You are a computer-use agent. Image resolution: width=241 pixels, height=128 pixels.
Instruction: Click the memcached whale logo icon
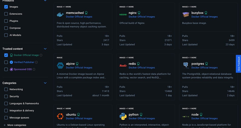tap(60, 14)
